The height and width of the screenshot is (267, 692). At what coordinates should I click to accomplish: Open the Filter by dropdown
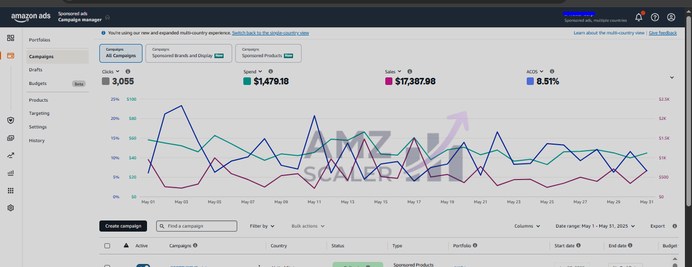(x=262, y=226)
